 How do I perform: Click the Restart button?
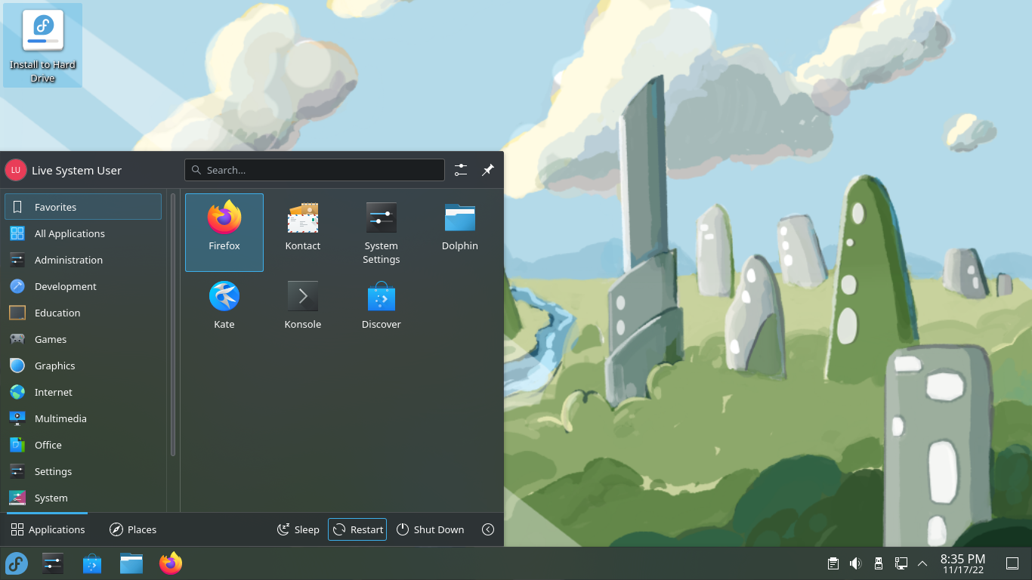(x=357, y=529)
